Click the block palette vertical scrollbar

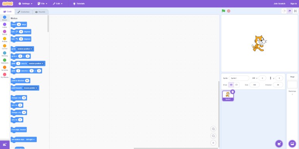point(48,23)
